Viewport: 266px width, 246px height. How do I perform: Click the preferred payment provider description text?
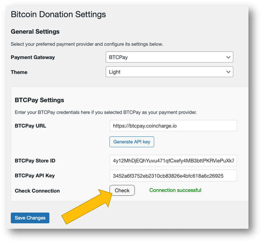[x=87, y=44]
